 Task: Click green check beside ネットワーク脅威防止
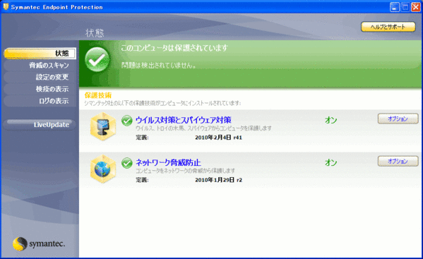click(x=127, y=163)
